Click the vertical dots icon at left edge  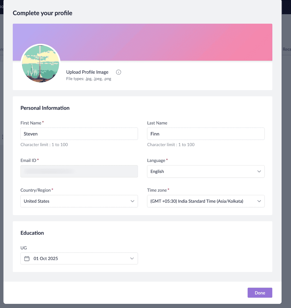[x=2, y=137]
